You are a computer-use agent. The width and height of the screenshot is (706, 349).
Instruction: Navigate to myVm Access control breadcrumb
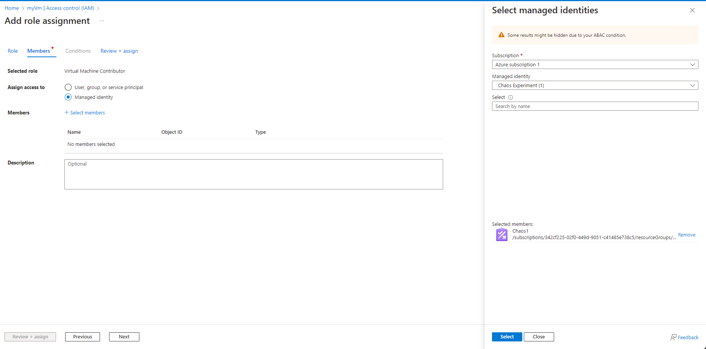click(61, 8)
